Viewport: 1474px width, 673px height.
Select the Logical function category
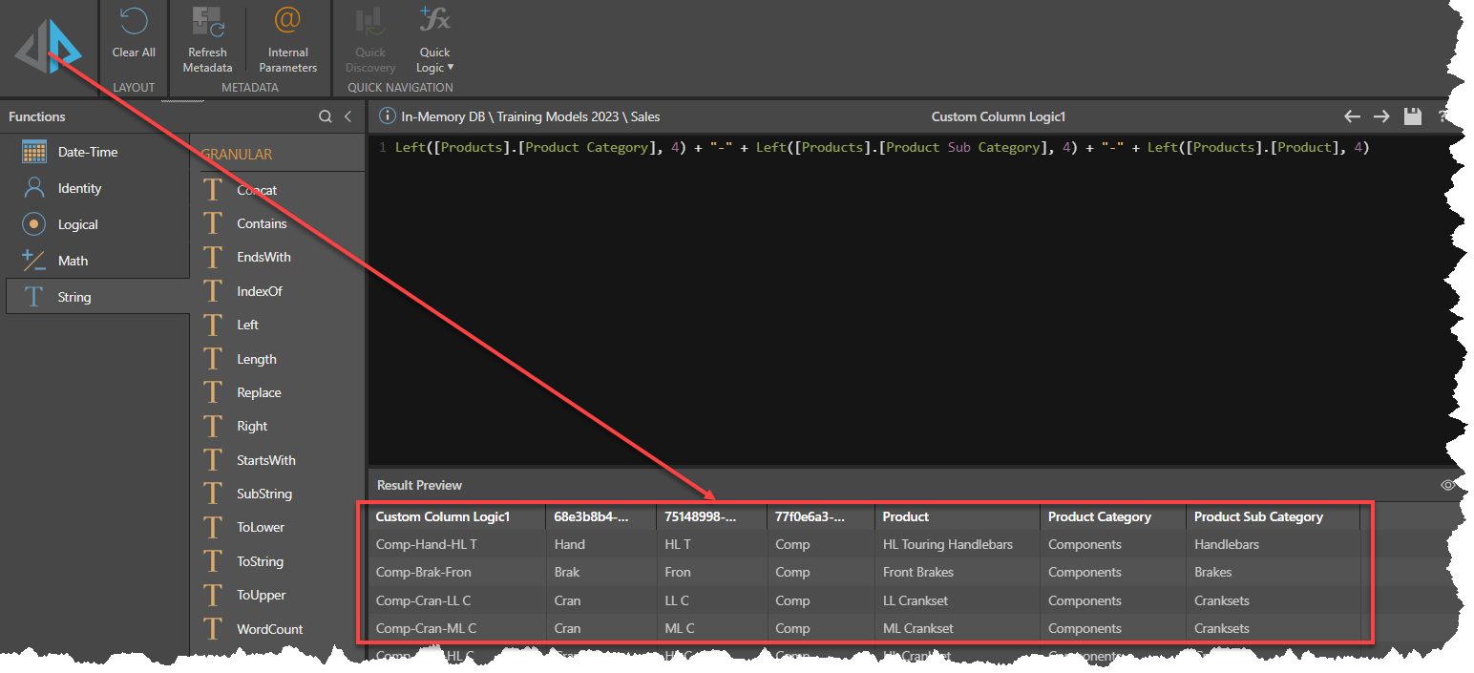click(81, 223)
